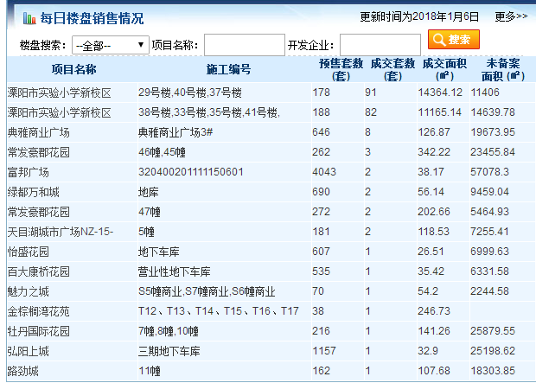The image size is (536, 383).
Task: Click the 14639.78 unfiled area value
Action: click(493, 112)
